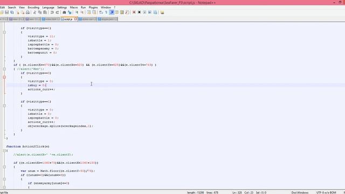This screenshot has width=345, height=194.
Task: Toggle Show All Characters button
Action: (x=106, y=12)
